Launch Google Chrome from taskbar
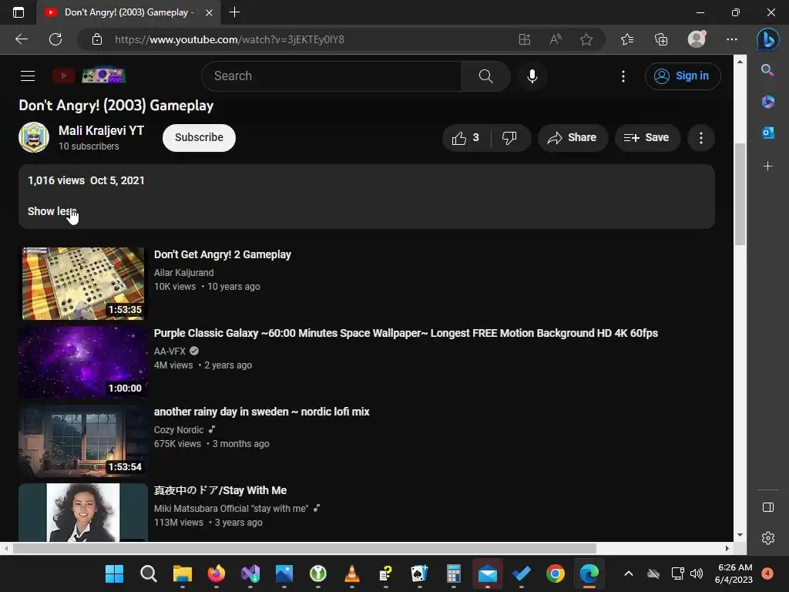The height and width of the screenshot is (592, 789). point(555,573)
